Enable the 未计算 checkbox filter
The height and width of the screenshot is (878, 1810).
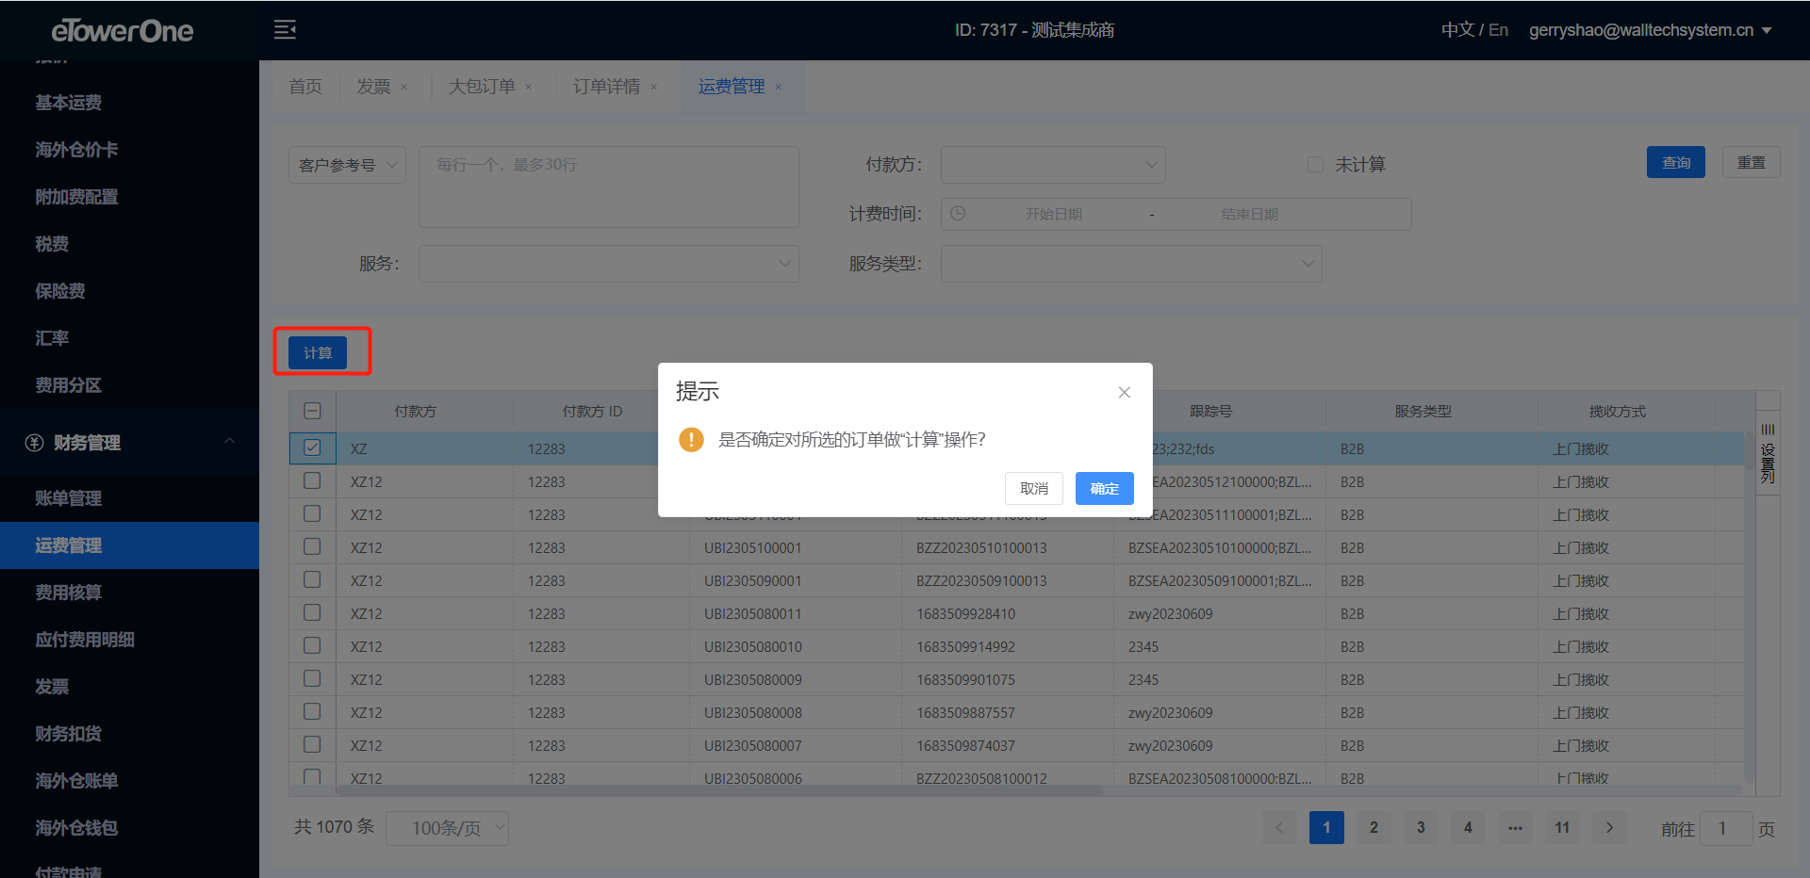pyautogui.click(x=1315, y=165)
